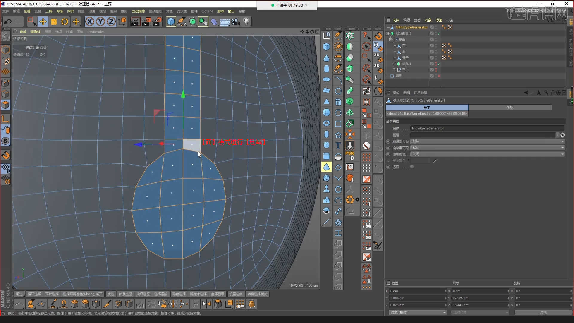Click the Octane recycle icon
Viewport: 574px width, 323px height.
(x=350, y=199)
